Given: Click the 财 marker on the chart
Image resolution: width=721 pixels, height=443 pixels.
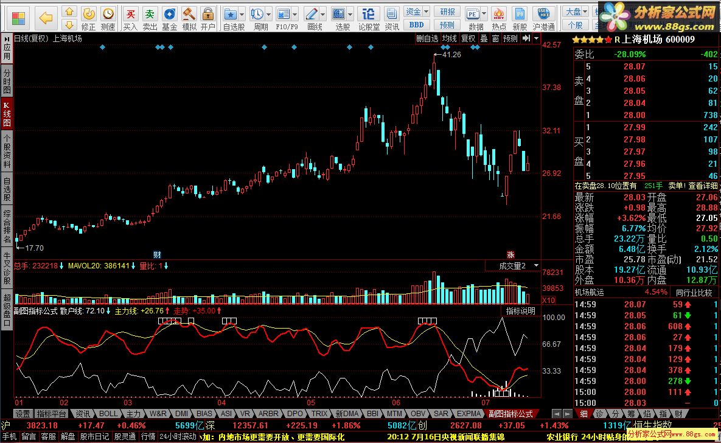Looking at the screenshot, I should click(x=157, y=254).
